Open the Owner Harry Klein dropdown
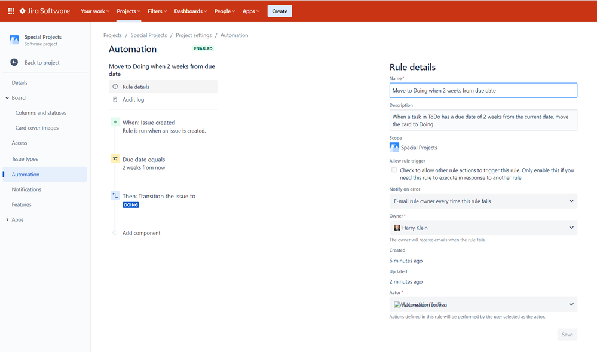Viewport: 597px width, 352px height. [483, 228]
